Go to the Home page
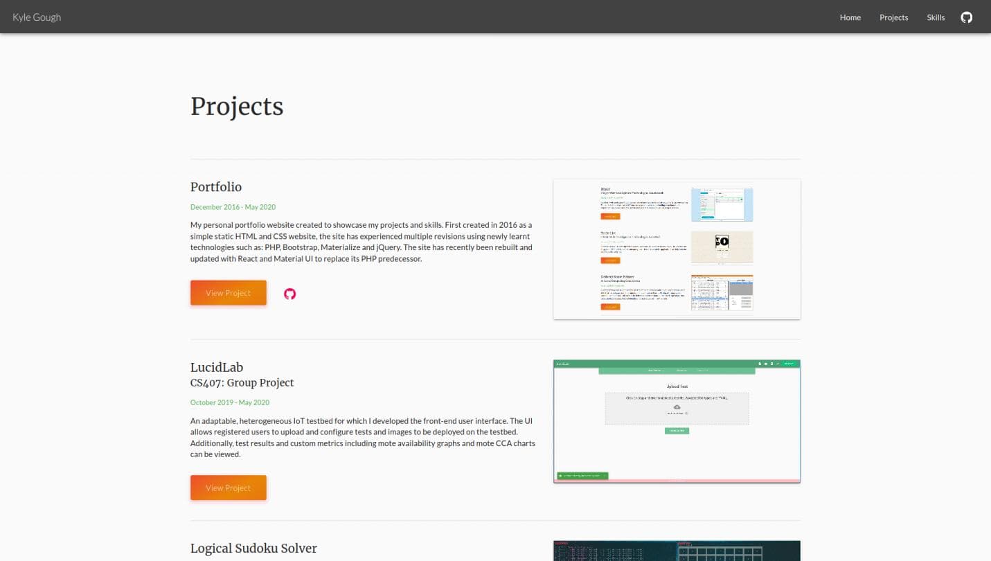The image size is (991, 561). [850, 17]
